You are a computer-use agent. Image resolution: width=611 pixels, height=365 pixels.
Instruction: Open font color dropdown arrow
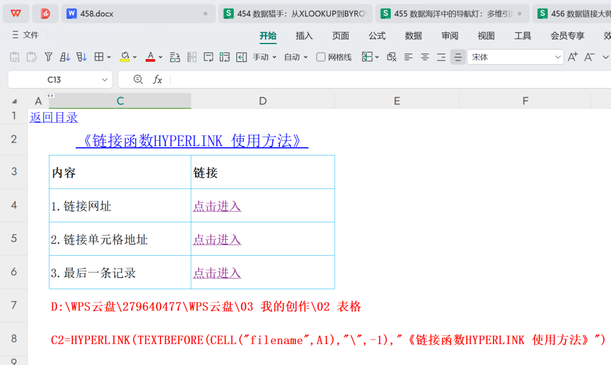coord(161,57)
